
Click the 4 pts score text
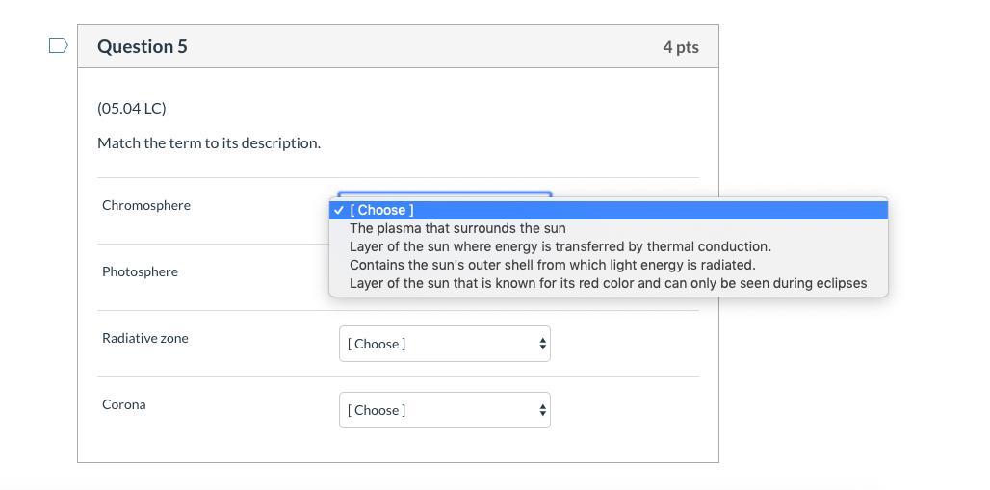[680, 47]
